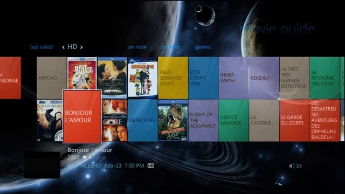Select the partial Mensonge tile at left

[10, 78]
